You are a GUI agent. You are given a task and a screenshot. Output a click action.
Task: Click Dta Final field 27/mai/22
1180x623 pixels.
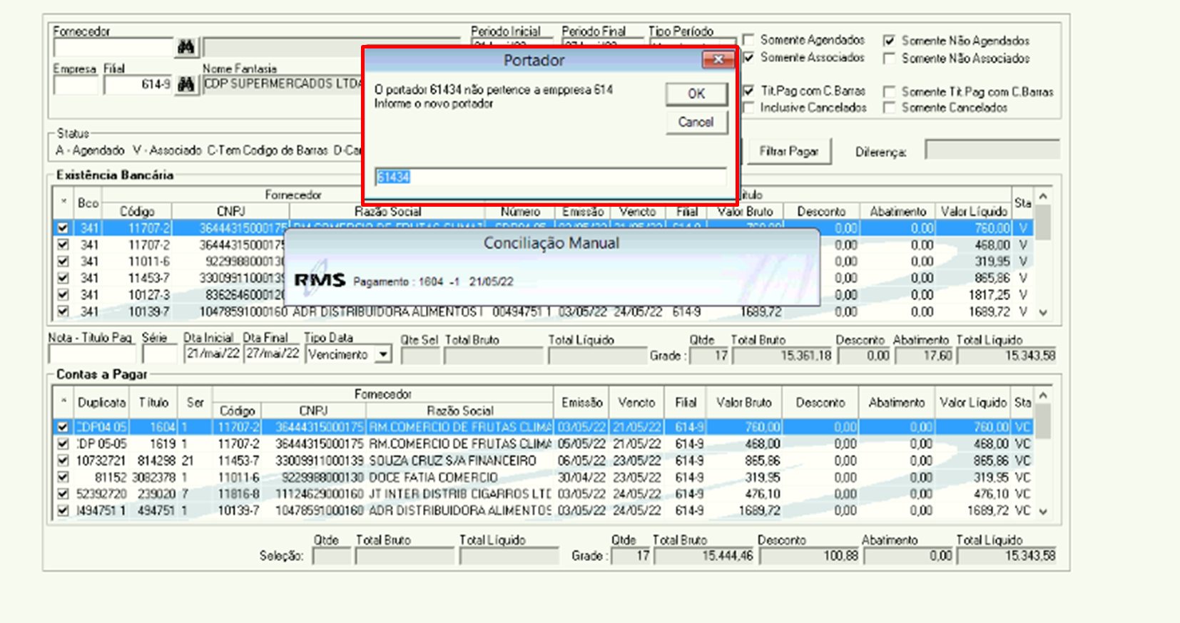click(x=273, y=354)
